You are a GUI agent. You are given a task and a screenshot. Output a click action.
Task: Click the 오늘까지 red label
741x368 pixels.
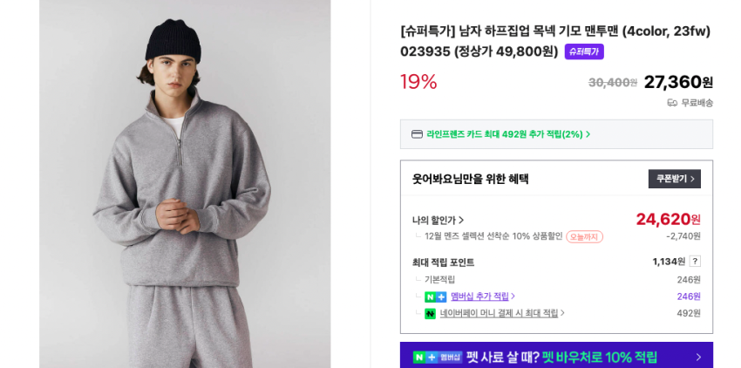tap(584, 236)
